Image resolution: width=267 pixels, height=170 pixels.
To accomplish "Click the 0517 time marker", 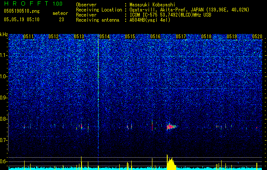I will click(x=181, y=37).
